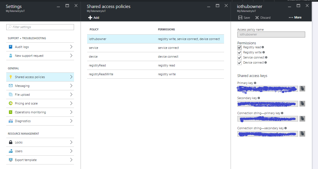The width and height of the screenshot is (318, 169).
Task: Copy the Secondary key value
Action: click(x=302, y=104)
